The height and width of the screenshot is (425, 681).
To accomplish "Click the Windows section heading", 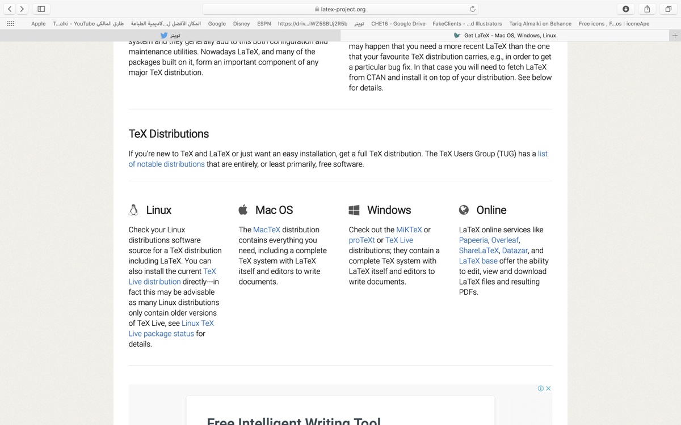I will click(x=389, y=210).
